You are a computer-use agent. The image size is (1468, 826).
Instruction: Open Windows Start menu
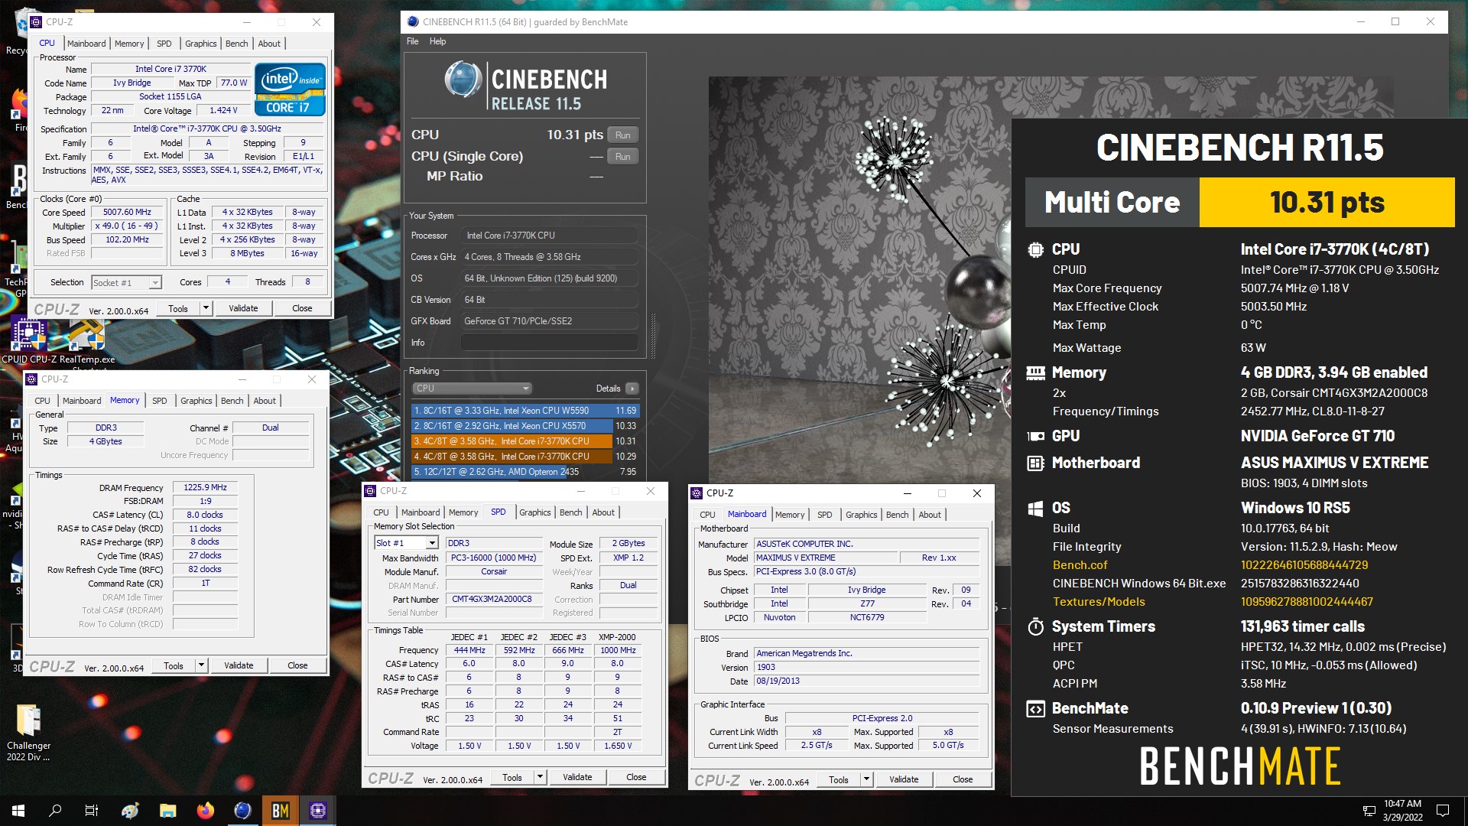[18, 811]
